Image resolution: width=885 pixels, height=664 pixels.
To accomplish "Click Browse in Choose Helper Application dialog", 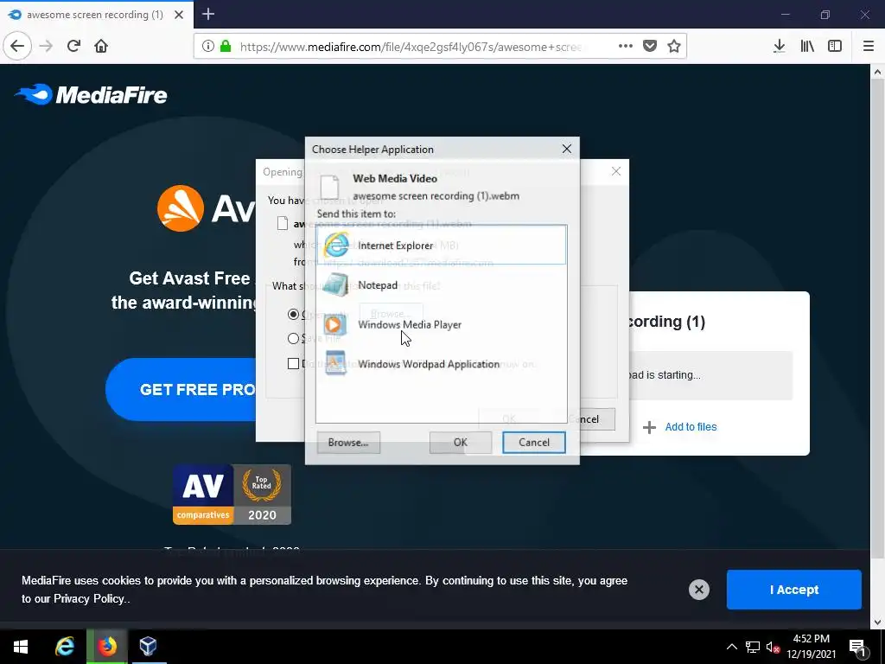I will [348, 443].
